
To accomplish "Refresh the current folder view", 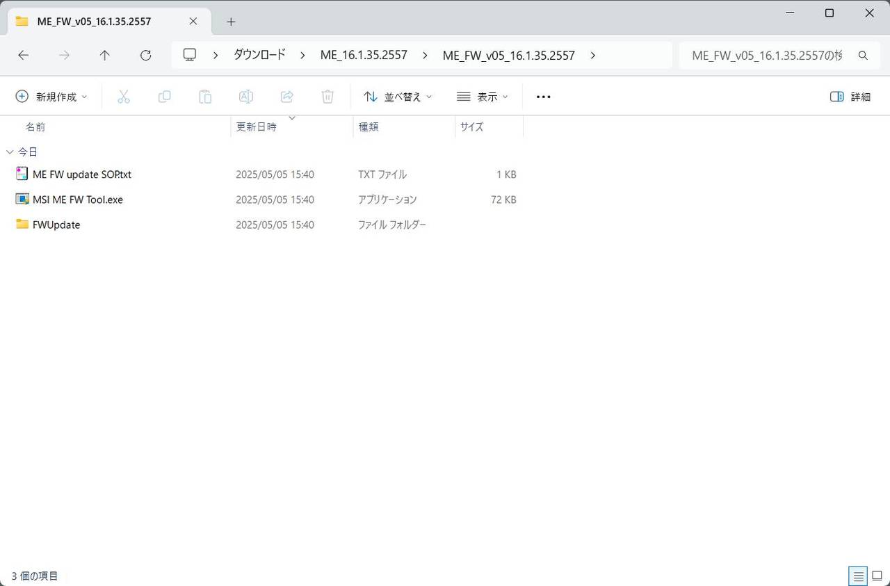I will pos(145,56).
